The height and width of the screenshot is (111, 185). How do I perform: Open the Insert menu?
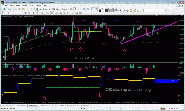click(18, 5)
